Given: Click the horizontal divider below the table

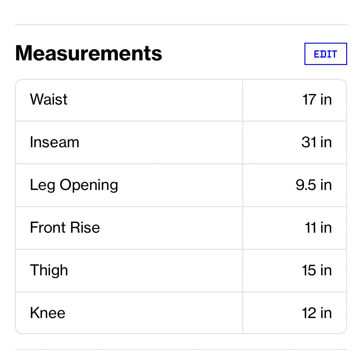Looking at the screenshot, I should click(181, 350).
